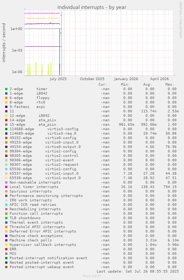Viewport: 184px width, 280px height.
Task: Click the green swatch next to 2-edge timer
Action: tap(6, 89)
